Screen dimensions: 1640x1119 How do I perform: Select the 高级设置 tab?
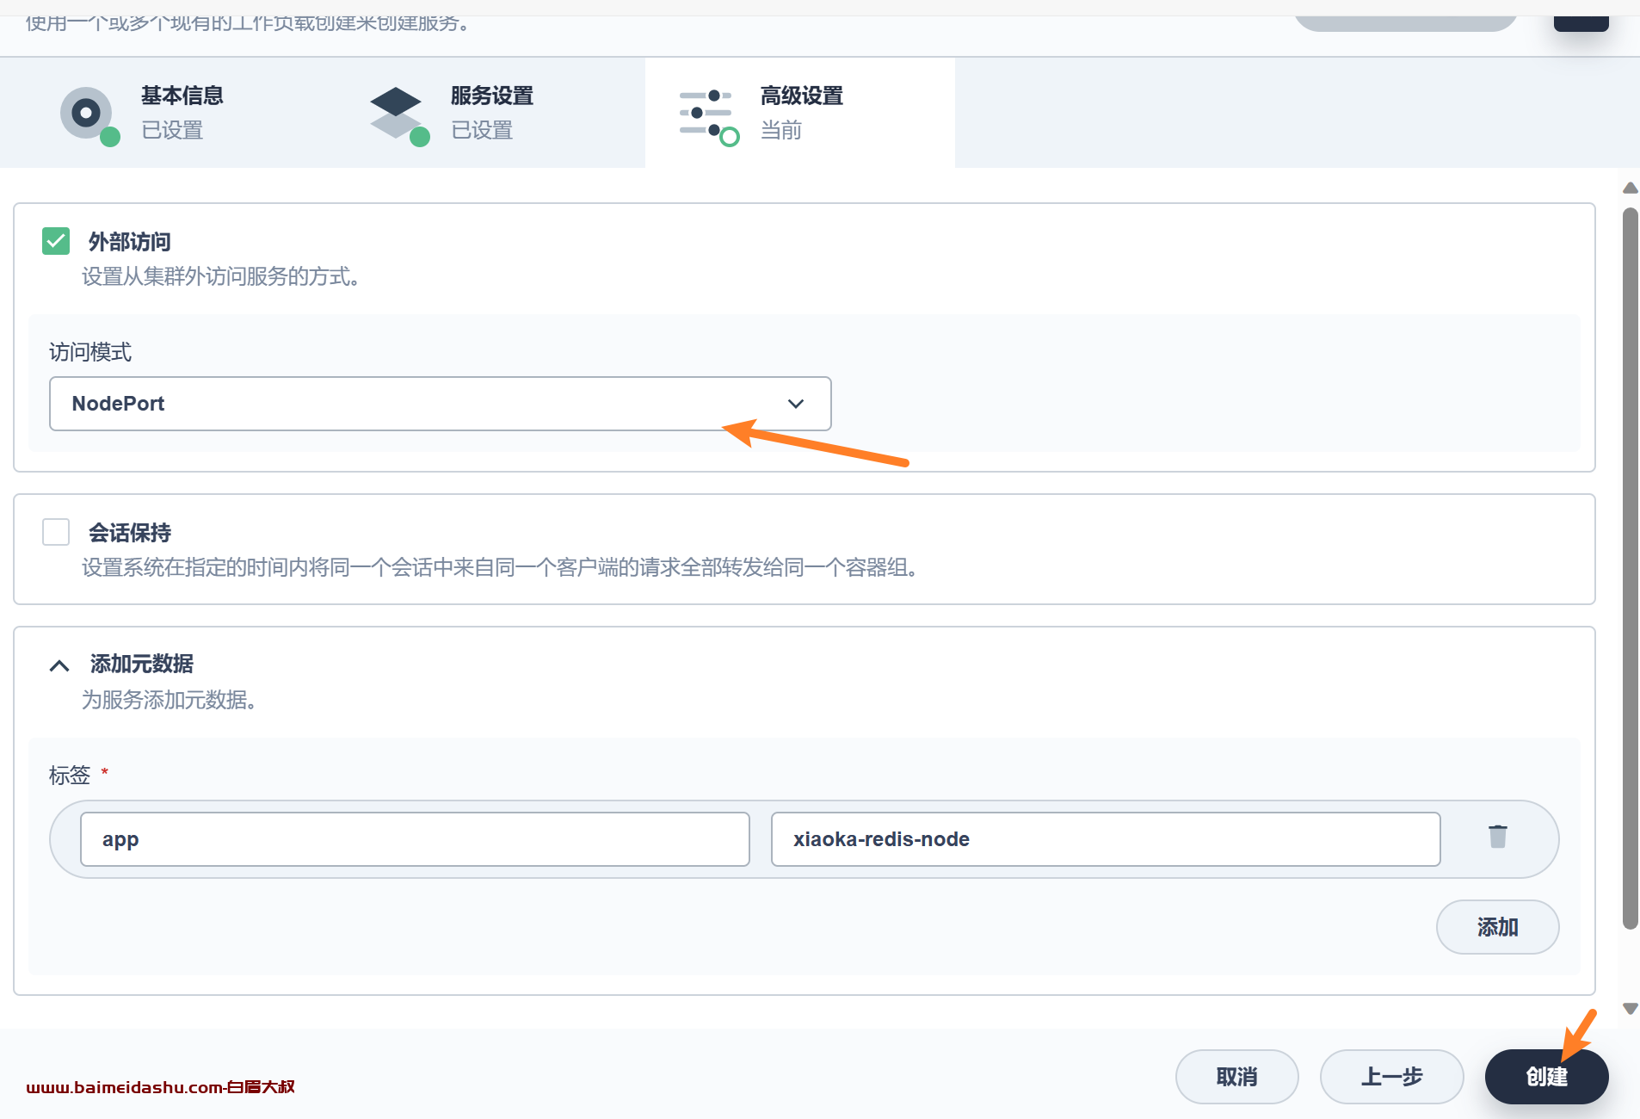(800, 113)
